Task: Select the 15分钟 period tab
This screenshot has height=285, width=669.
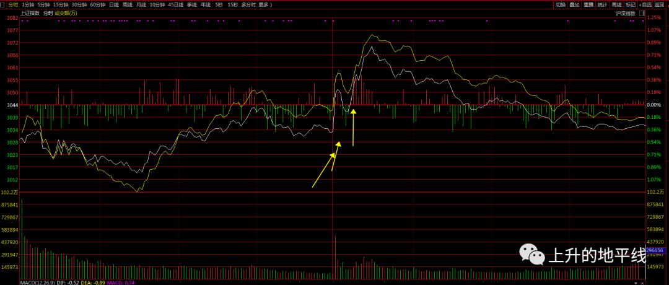Action: click(x=60, y=5)
